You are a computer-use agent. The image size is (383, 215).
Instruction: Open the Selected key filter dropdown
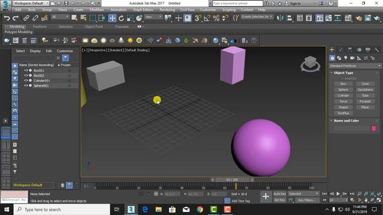pos(303,193)
